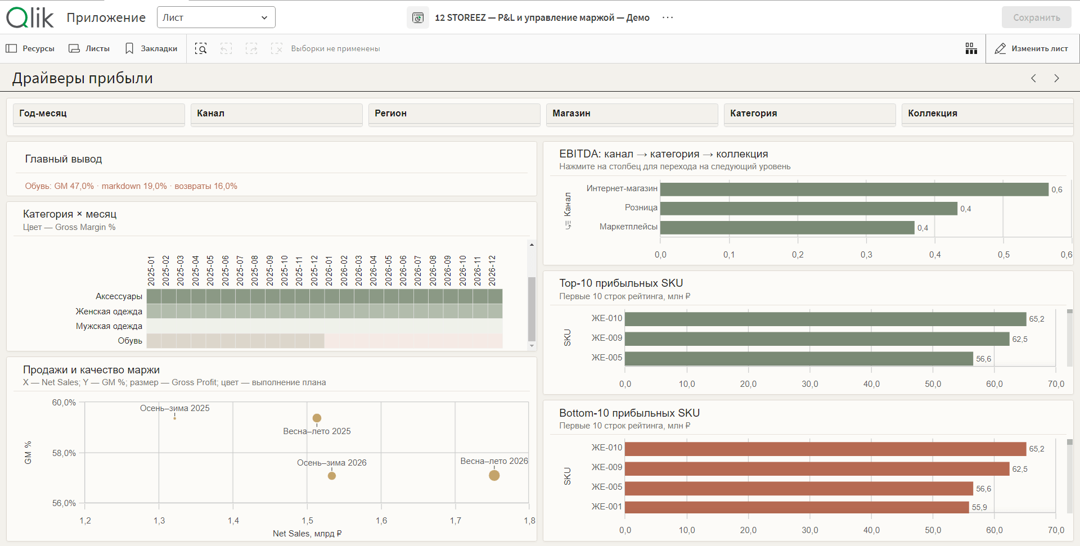
Task: Open the Закладки menu
Action: click(151, 49)
